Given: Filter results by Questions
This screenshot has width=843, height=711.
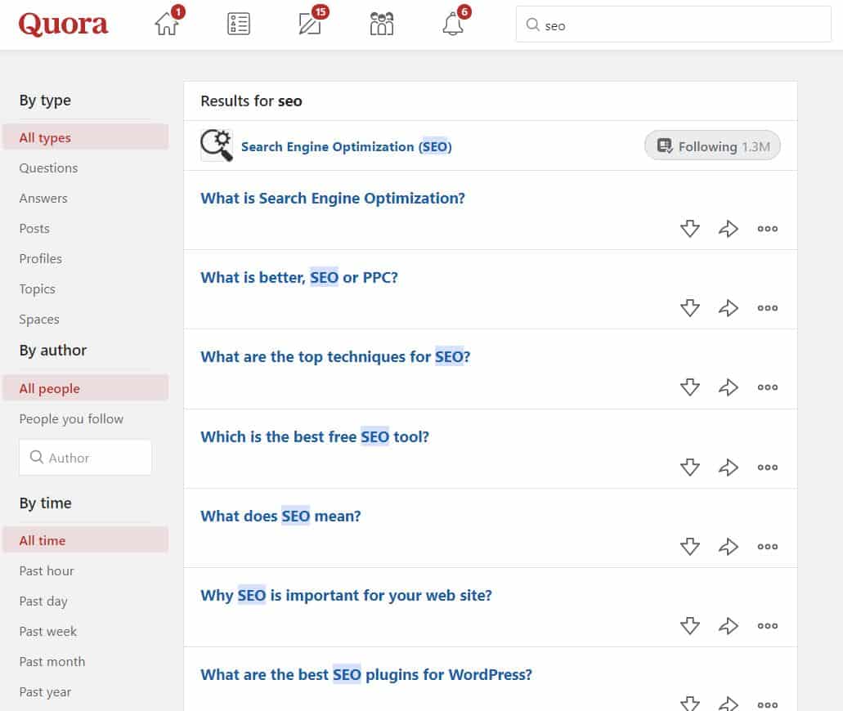Looking at the screenshot, I should 48,168.
